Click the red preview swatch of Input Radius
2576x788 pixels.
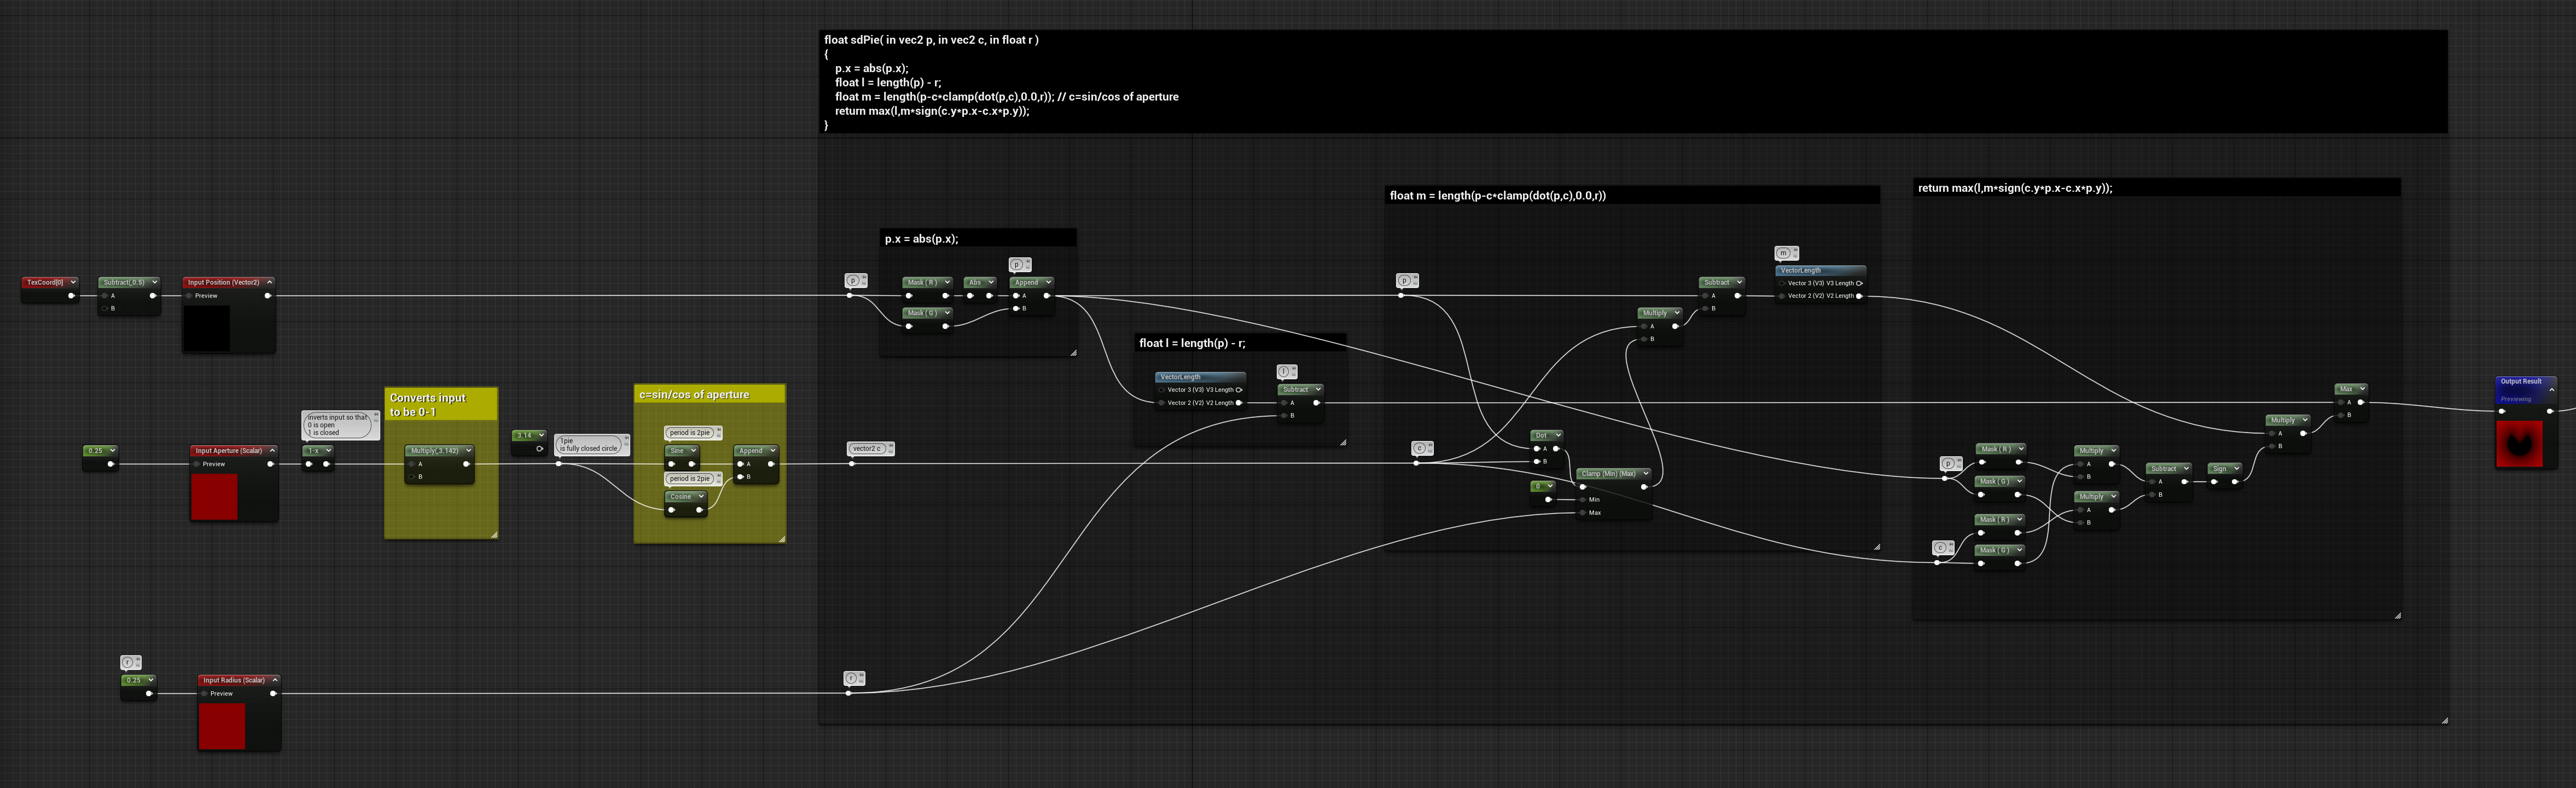[x=222, y=725]
